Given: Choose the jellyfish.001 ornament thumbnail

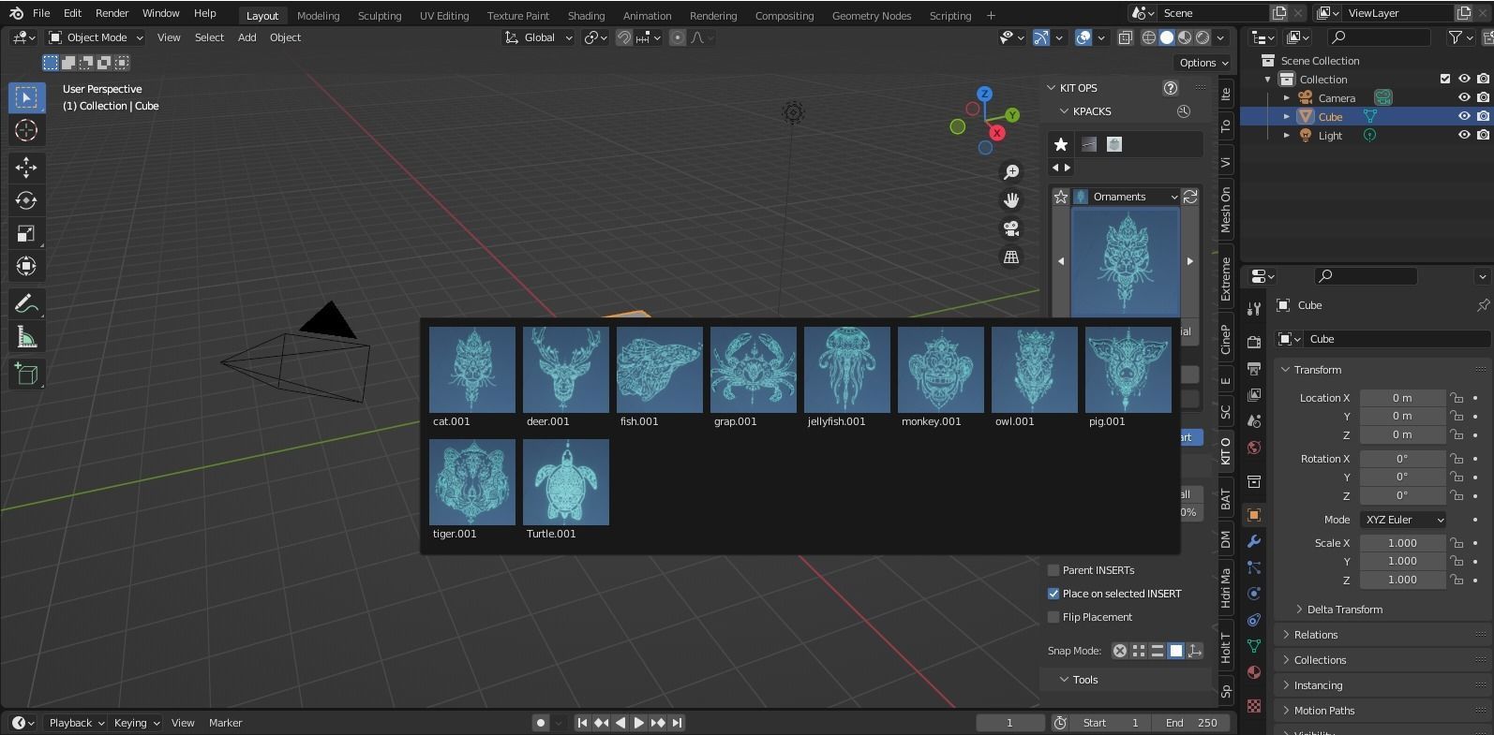Looking at the screenshot, I should click(846, 370).
